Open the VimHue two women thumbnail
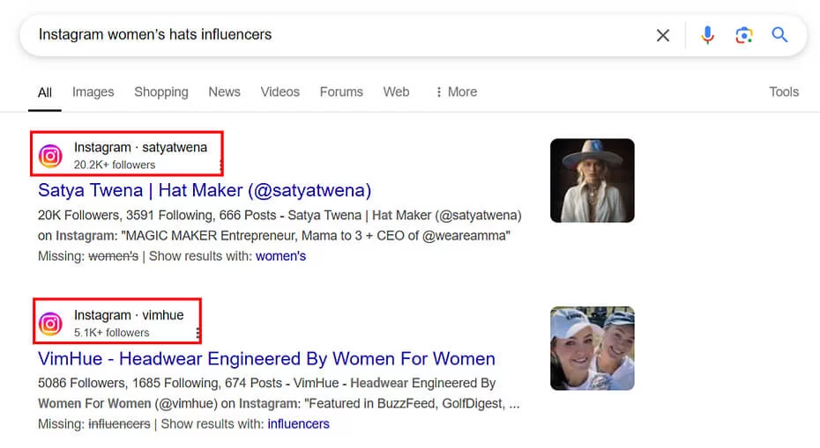Image resolution: width=820 pixels, height=448 pixels. pos(592,349)
